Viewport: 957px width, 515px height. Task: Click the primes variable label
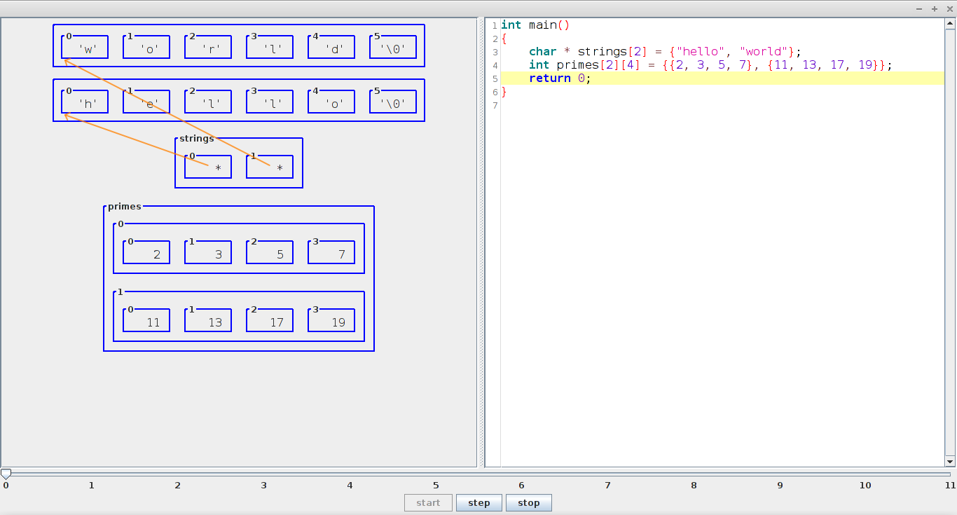click(125, 206)
